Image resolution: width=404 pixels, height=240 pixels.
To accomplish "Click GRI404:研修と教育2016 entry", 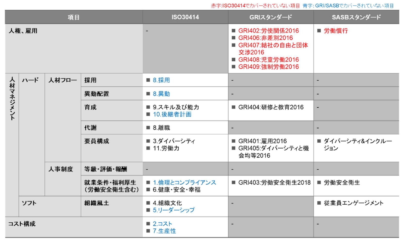I will [x=271, y=107].
